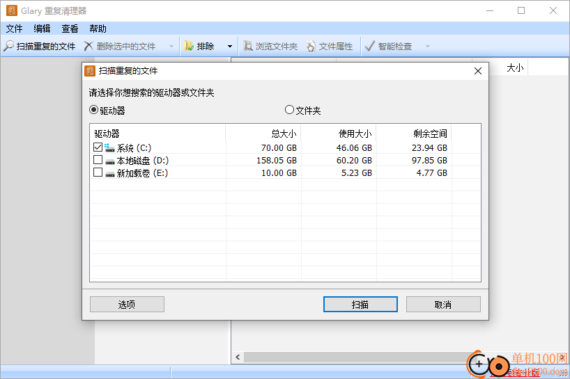Open the 帮助 menu
This screenshot has height=379, width=570.
(98, 29)
